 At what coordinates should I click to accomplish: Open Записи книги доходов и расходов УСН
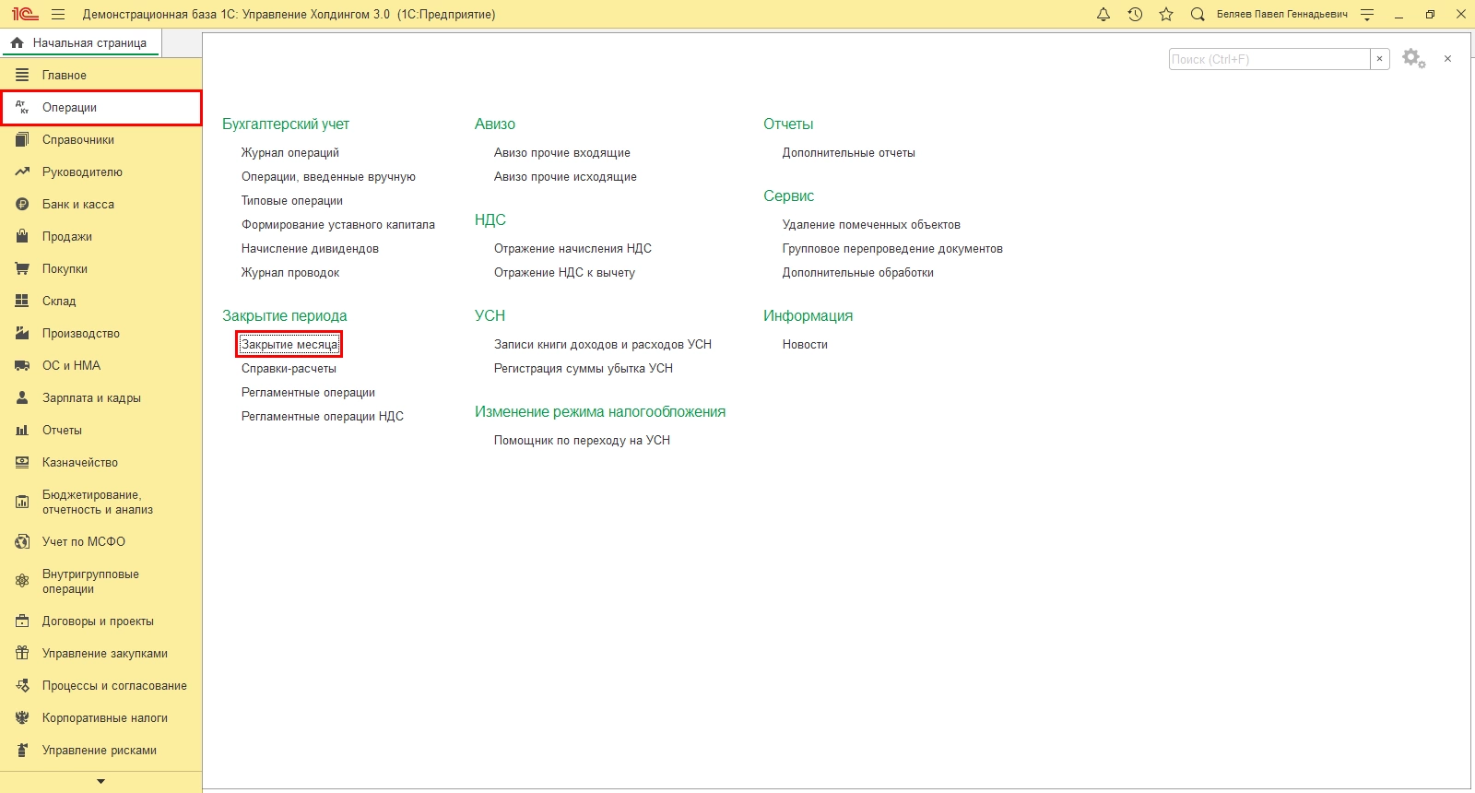pos(603,345)
